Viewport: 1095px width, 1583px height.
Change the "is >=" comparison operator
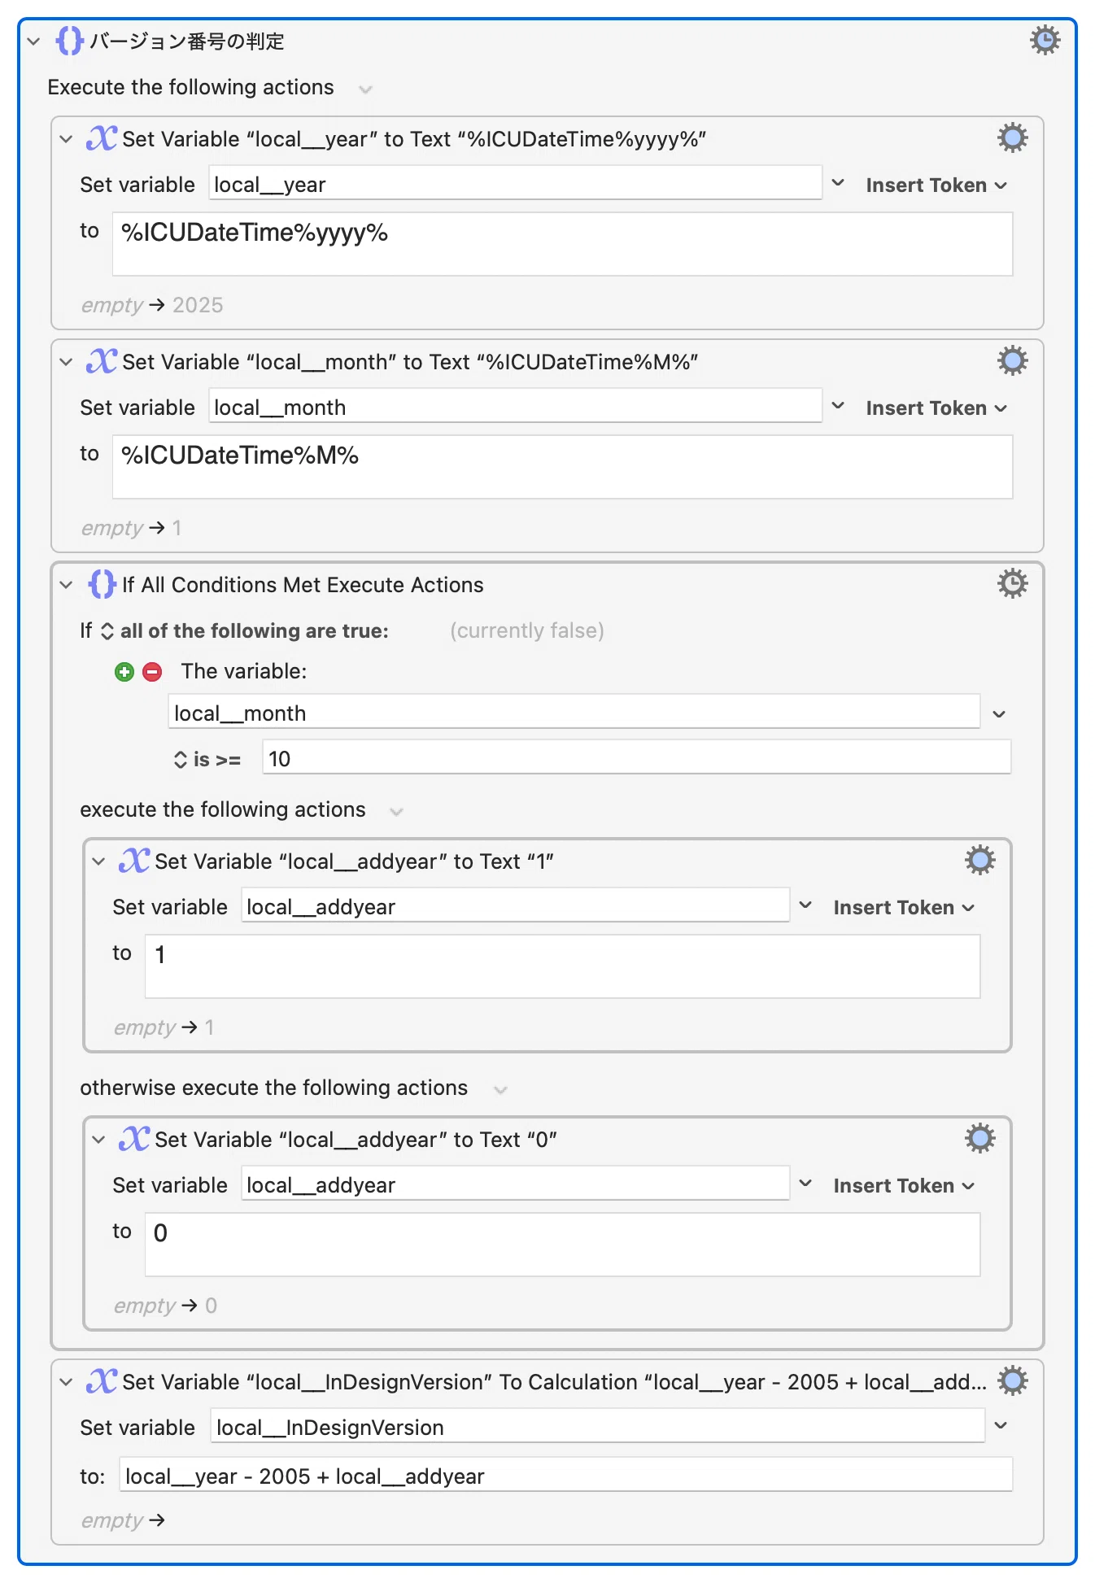click(207, 760)
